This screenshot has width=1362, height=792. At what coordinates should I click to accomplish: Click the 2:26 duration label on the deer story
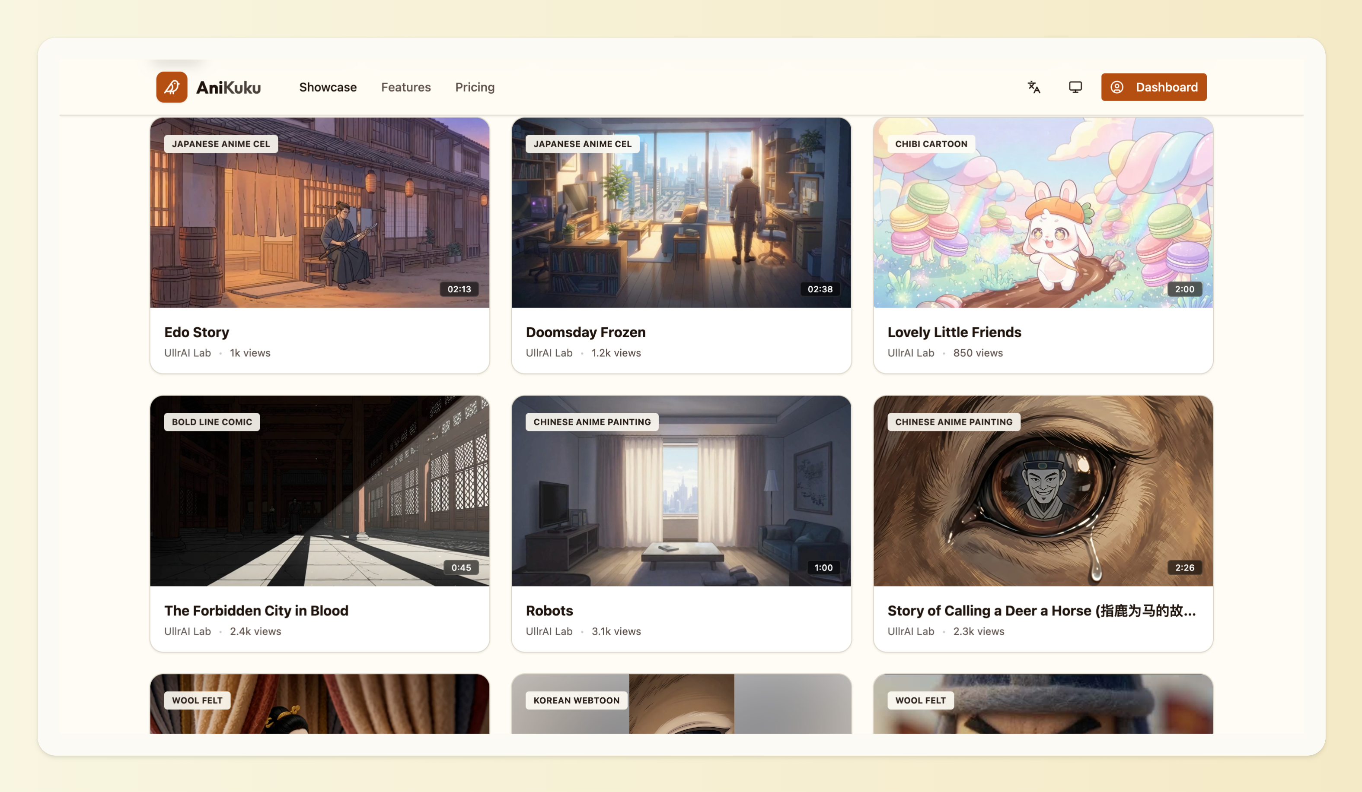pos(1185,567)
